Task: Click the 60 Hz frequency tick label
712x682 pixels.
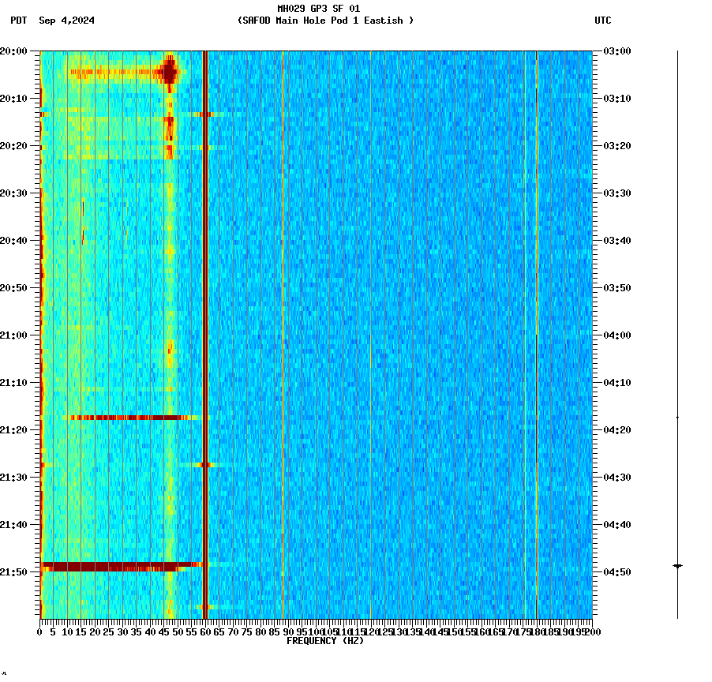Action: 204,631
